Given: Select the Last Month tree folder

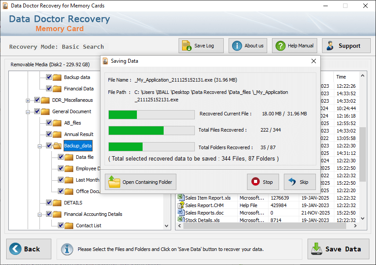Looking at the screenshot, I should [x=87, y=180].
